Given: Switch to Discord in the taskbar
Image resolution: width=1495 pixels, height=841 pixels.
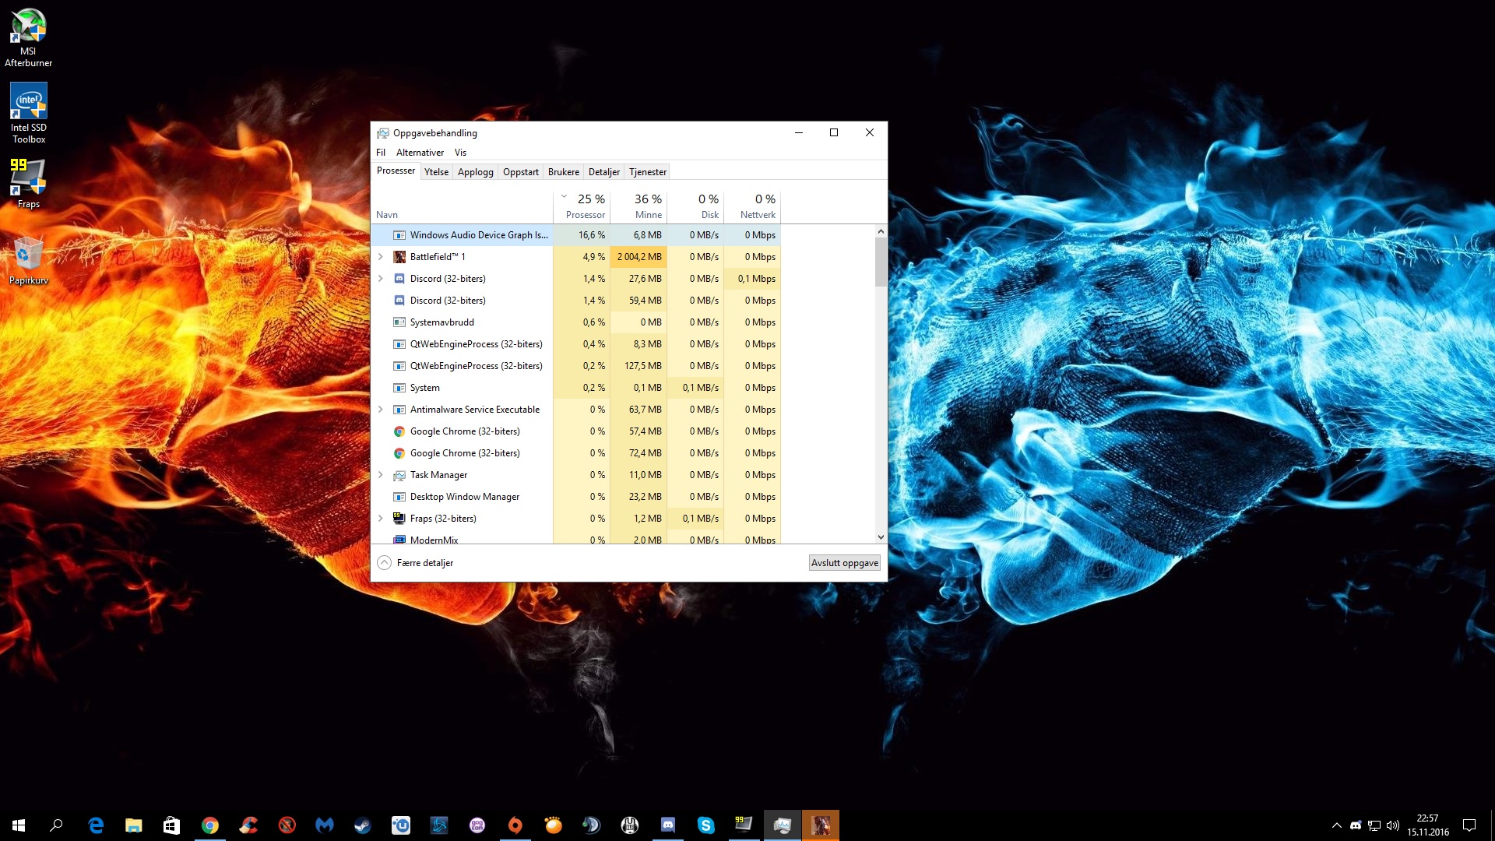Looking at the screenshot, I should [668, 825].
